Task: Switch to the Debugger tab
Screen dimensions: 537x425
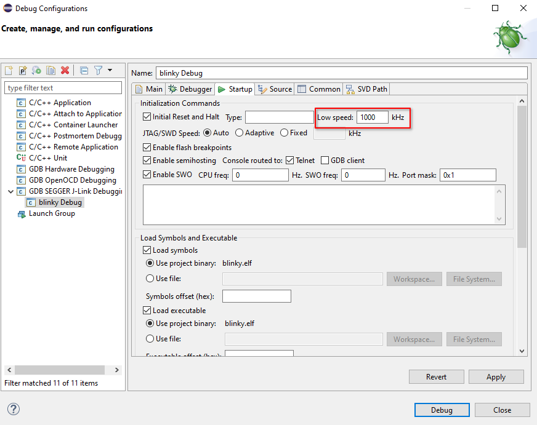Action: (190, 89)
